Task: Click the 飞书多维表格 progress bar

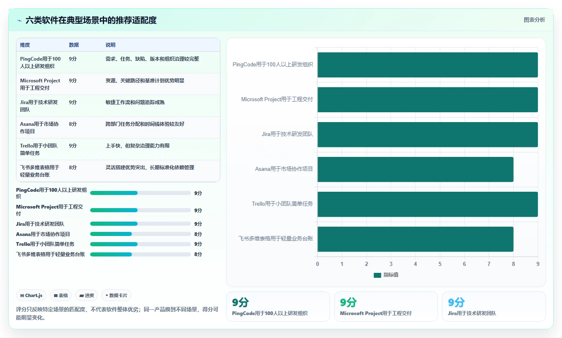Action: [x=140, y=254]
